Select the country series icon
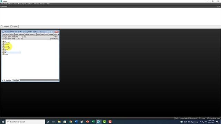 point(3,43)
